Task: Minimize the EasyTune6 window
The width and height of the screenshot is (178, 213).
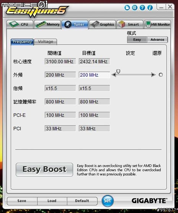Action: [x=161, y=7]
